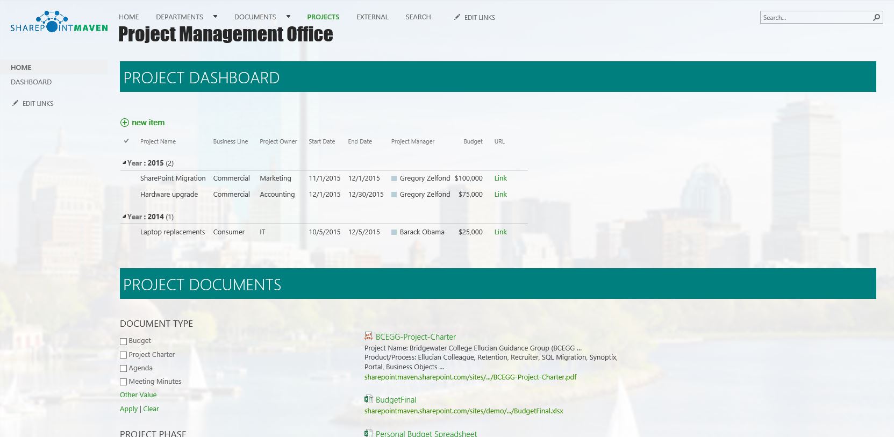Check the Meeting Minutes checkbox
This screenshot has width=894, height=437.
pos(123,382)
